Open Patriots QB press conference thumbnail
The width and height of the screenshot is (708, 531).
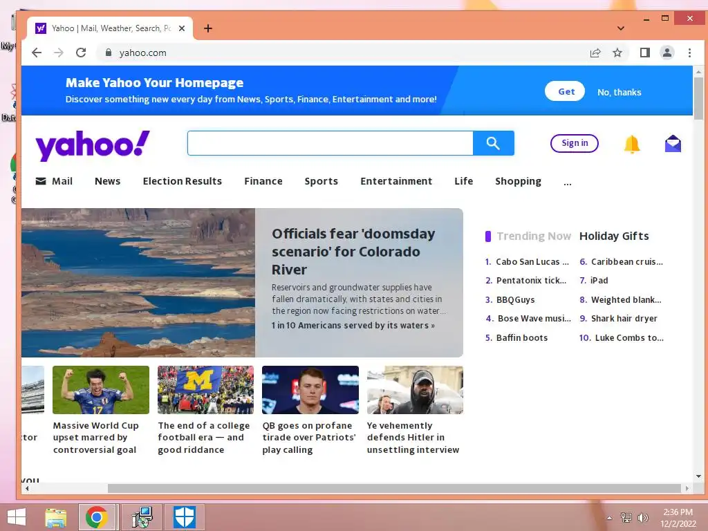(310, 390)
